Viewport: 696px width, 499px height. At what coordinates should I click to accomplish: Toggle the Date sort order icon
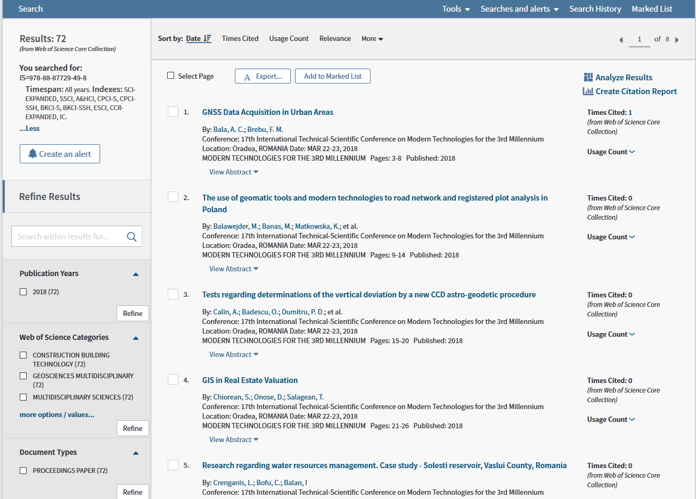[x=207, y=39]
